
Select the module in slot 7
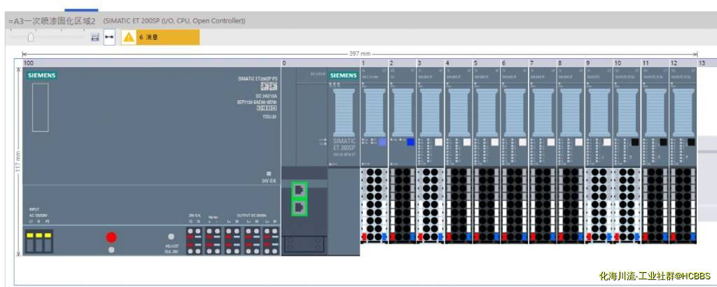coord(543,155)
